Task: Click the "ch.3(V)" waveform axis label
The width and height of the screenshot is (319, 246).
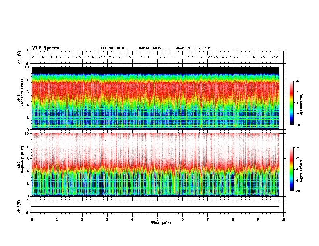Action: [x=19, y=206]
